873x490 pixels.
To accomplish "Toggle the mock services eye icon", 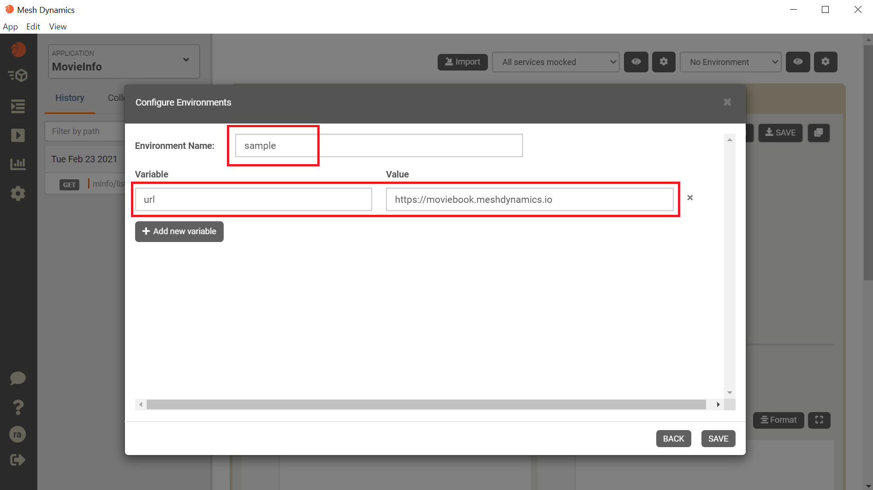I will point(636,62).
